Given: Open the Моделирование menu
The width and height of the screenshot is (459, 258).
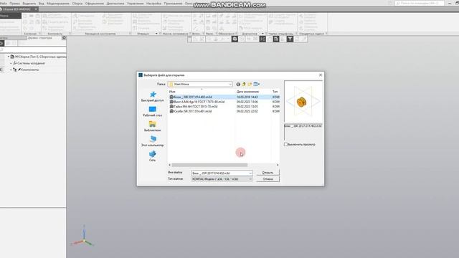Looking at the screenshot, I should tap(58, 4).
